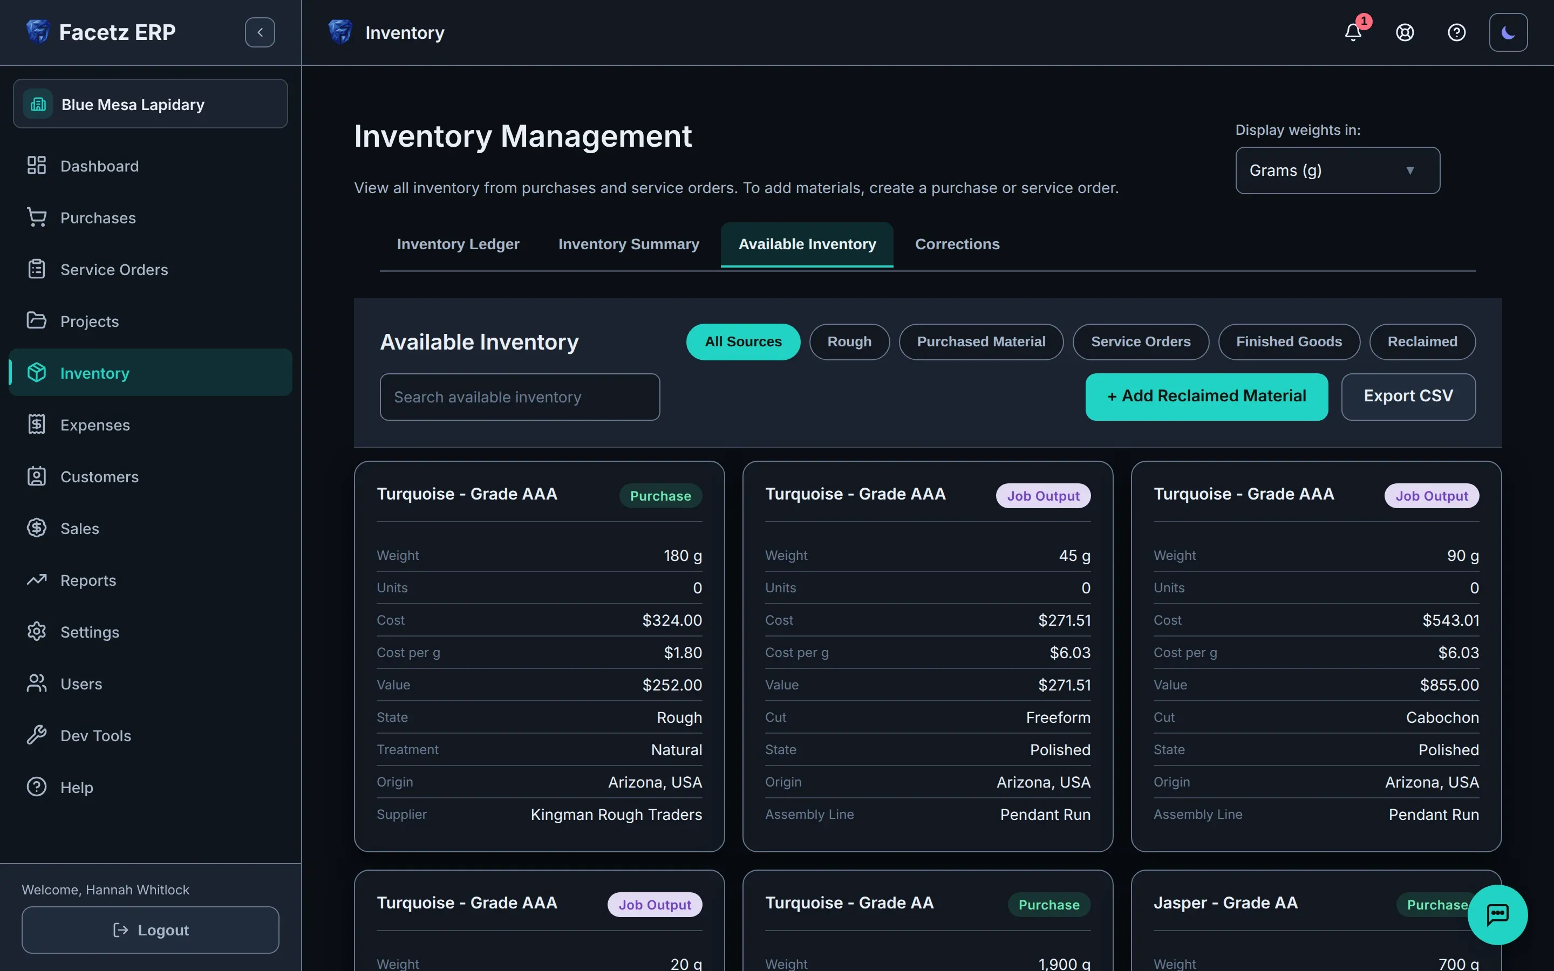Click the Dashboard icon in sidebar
1554x971 pixels.
pyautogui.click(x=37, y=166)
